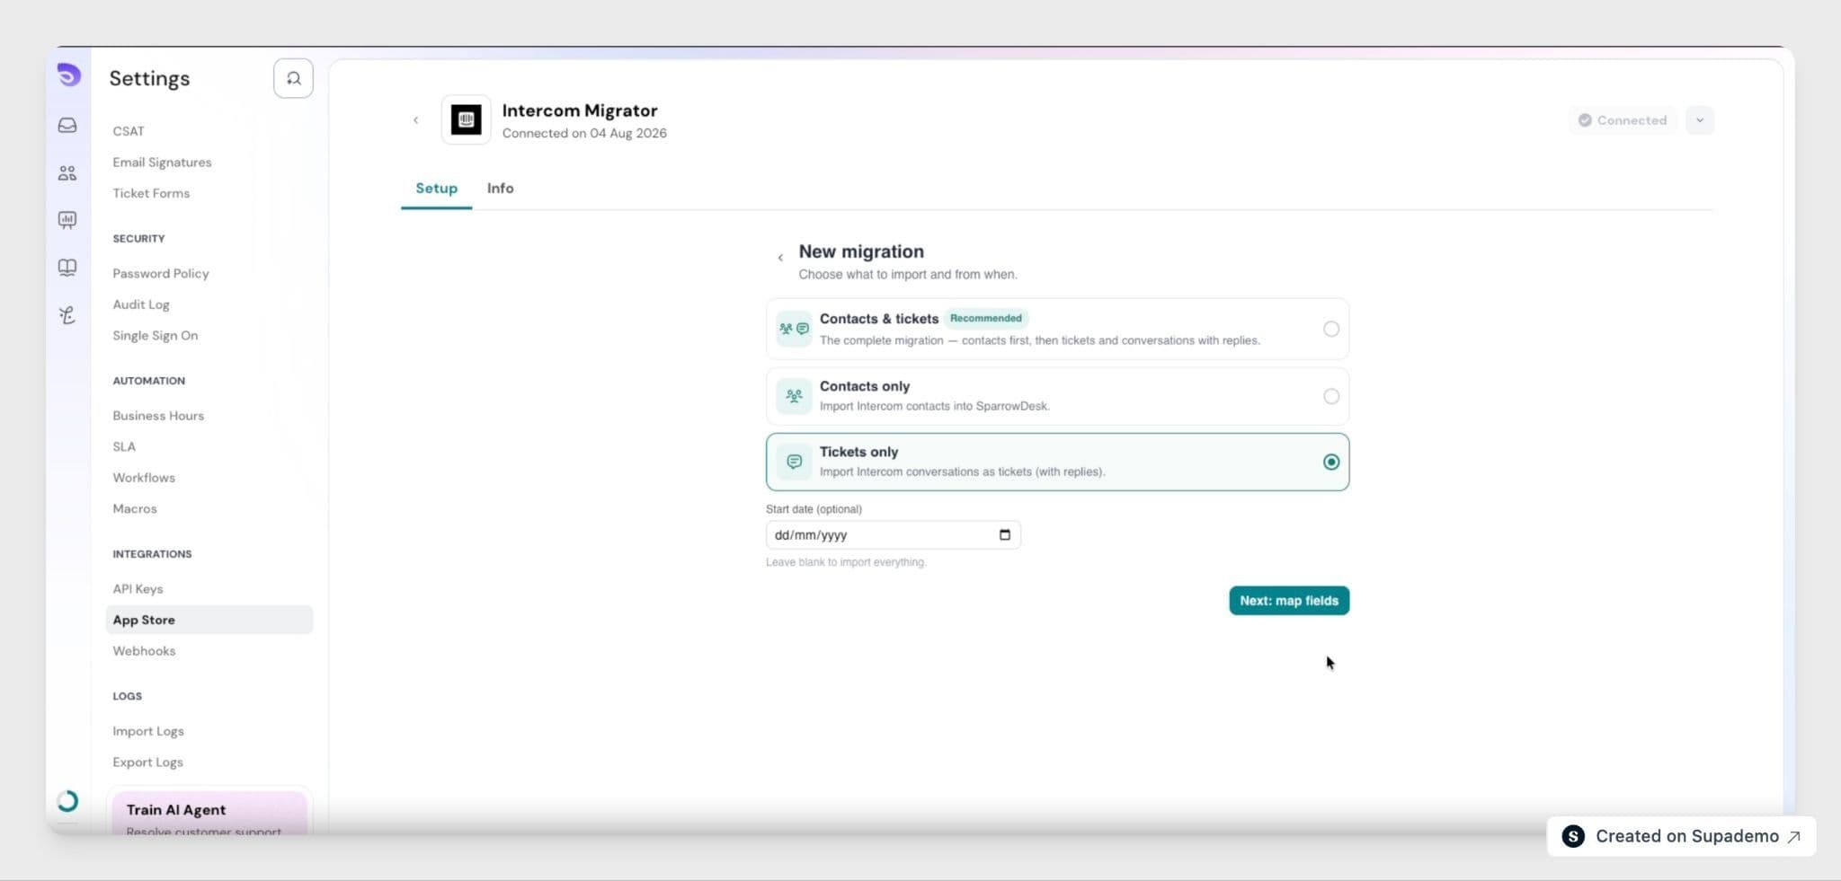Open the calendar picker icon
The height and width of the screenshot is (881, 1841).
[1005, 535]
